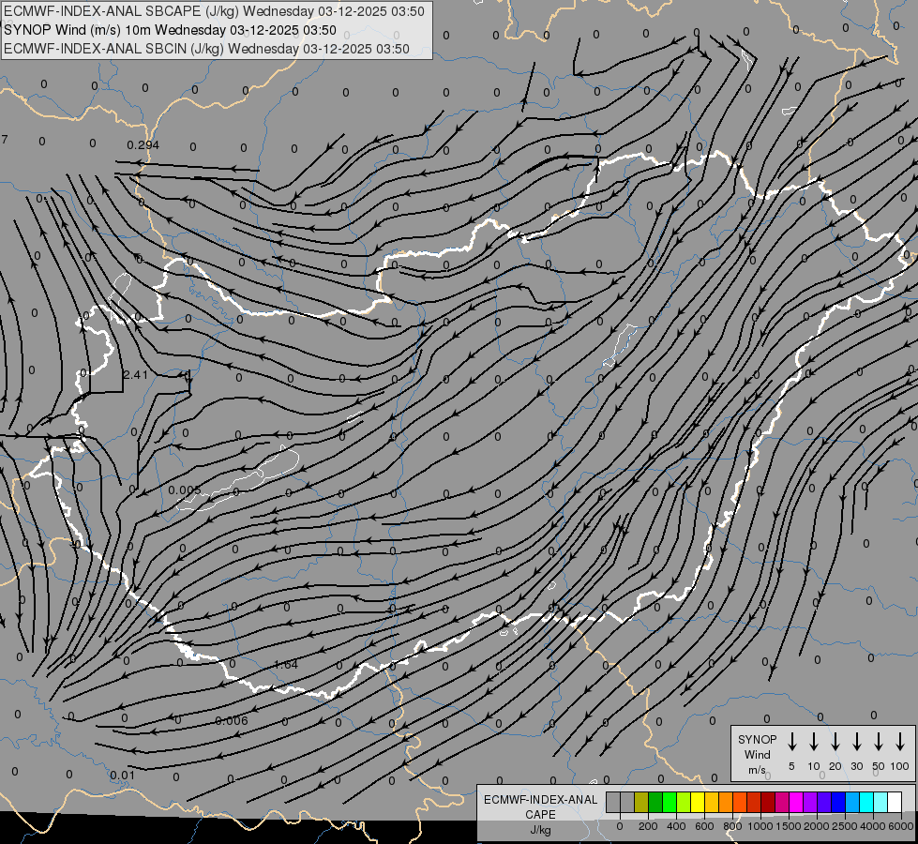918x844 pixels.
Task: Click the 30 m/s wind arrow in legend
Action: pyautogui.click(x=856, y=741)
